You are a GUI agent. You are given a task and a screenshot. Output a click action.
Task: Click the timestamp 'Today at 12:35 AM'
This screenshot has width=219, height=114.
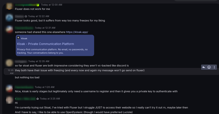pos(39,61)
